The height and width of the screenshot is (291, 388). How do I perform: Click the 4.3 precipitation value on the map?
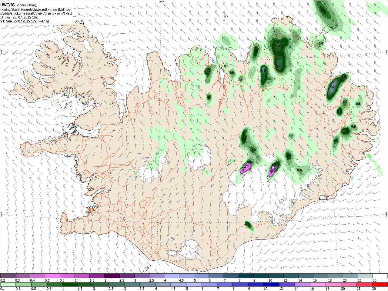(x=332, y=87)
